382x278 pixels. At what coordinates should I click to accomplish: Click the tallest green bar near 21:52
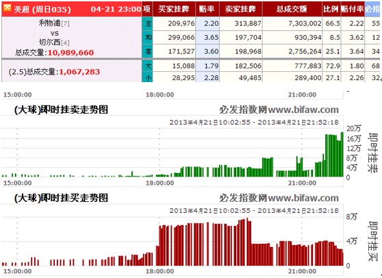342,155
